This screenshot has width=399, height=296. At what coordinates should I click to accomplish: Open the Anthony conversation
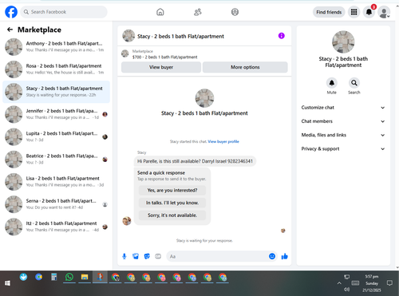click(56, 47)
